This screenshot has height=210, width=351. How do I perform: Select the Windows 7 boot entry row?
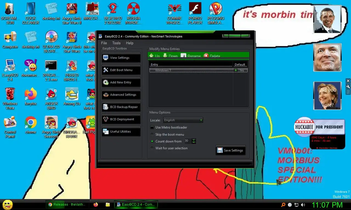[x=199, y=70]
